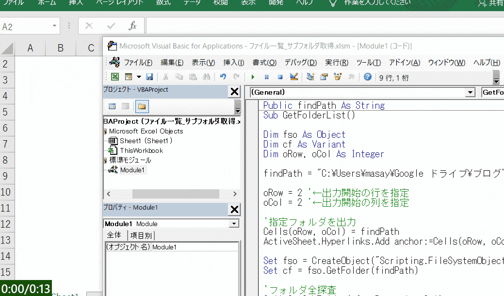Select Module1 in project tree

click(132, 170)
